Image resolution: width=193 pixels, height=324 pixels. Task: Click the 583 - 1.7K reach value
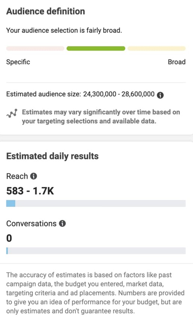[x=30, y=191]
